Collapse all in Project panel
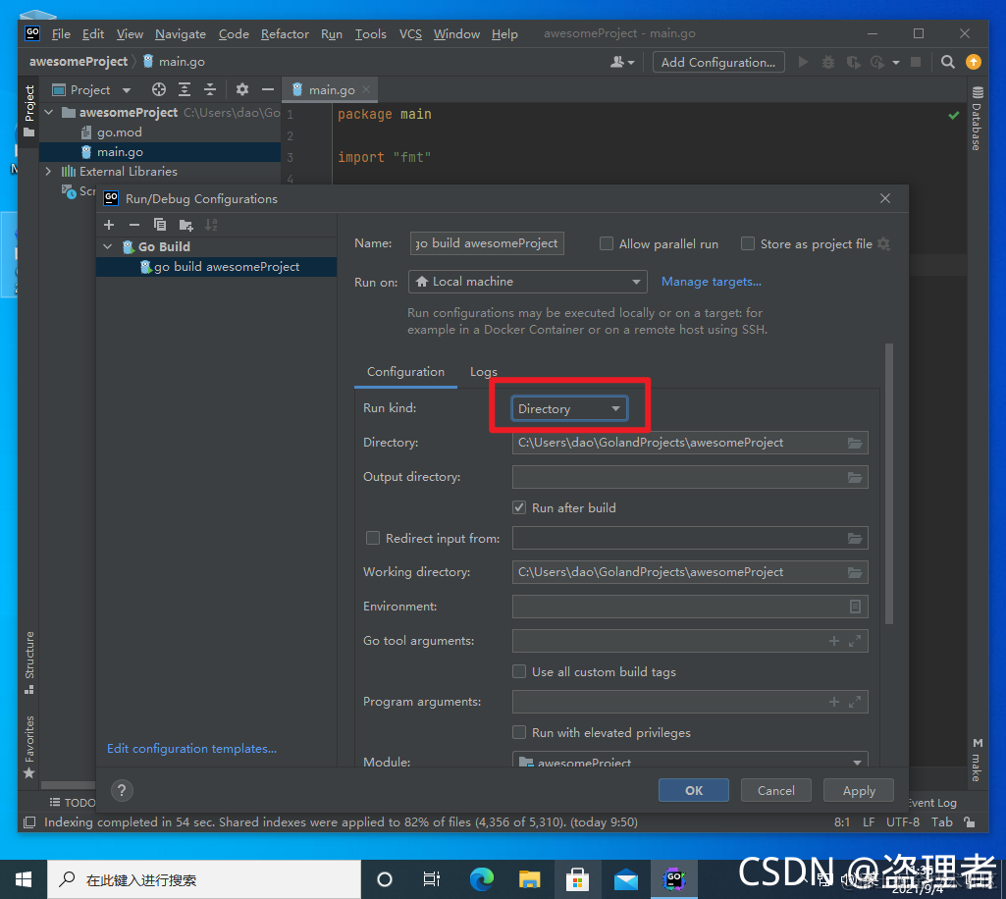Image resolution: width=1006 pixels, height=899 pixels. point(210,89)
